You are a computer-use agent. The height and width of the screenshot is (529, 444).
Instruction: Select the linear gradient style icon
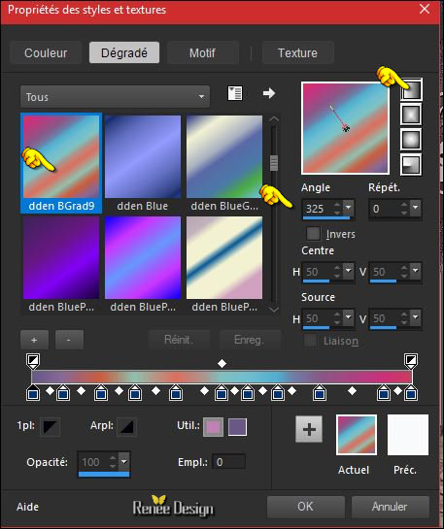click(x=411, y=89)
